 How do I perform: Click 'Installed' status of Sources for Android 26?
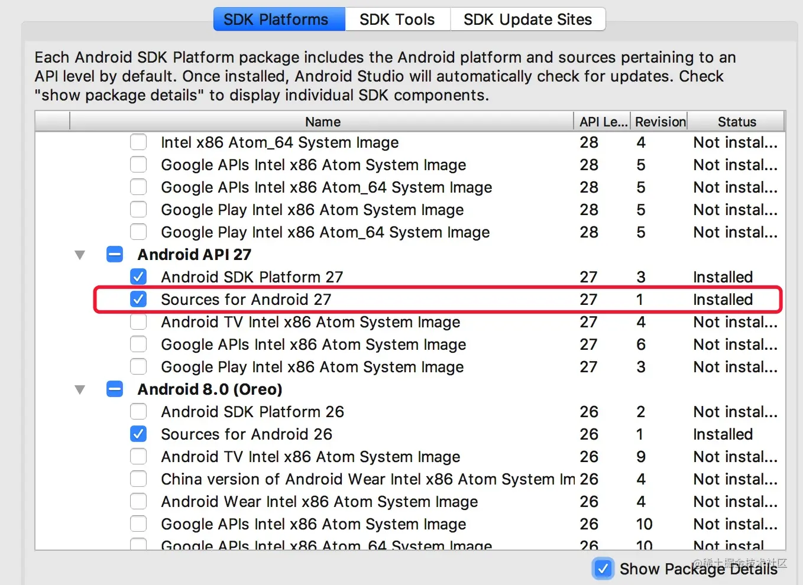pyautogui.click(x=723, y=434)
